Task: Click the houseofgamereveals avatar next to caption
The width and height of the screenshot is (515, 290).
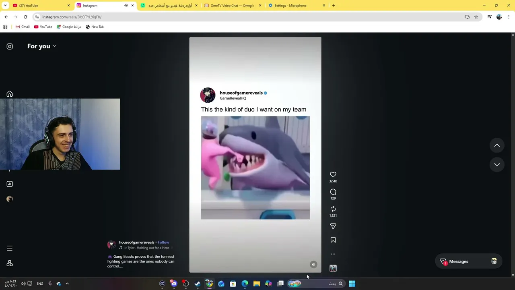Action: click(x=111, y=244)
